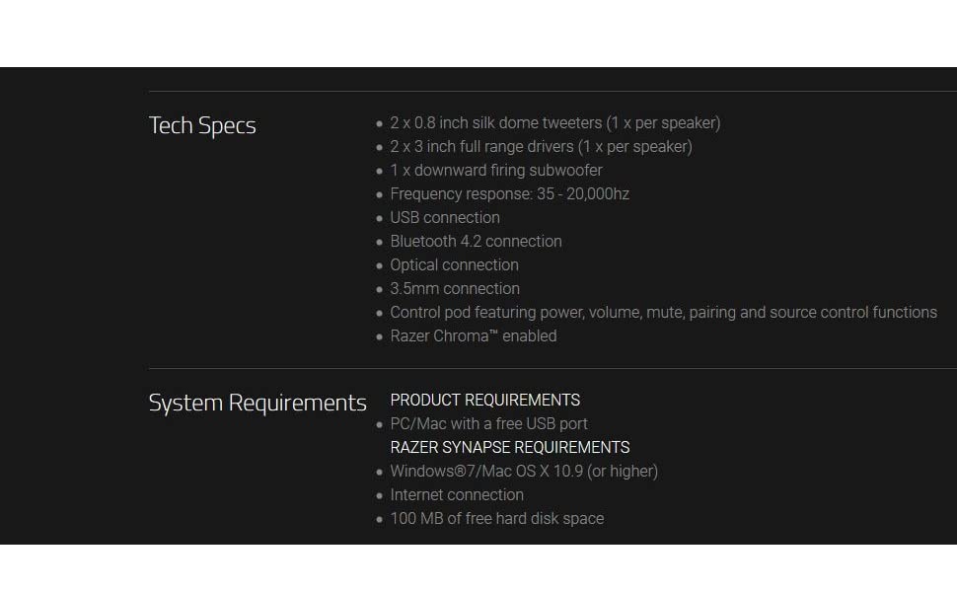
Task: Click the downward firing subwoofer line
Action: click(496, 171)
